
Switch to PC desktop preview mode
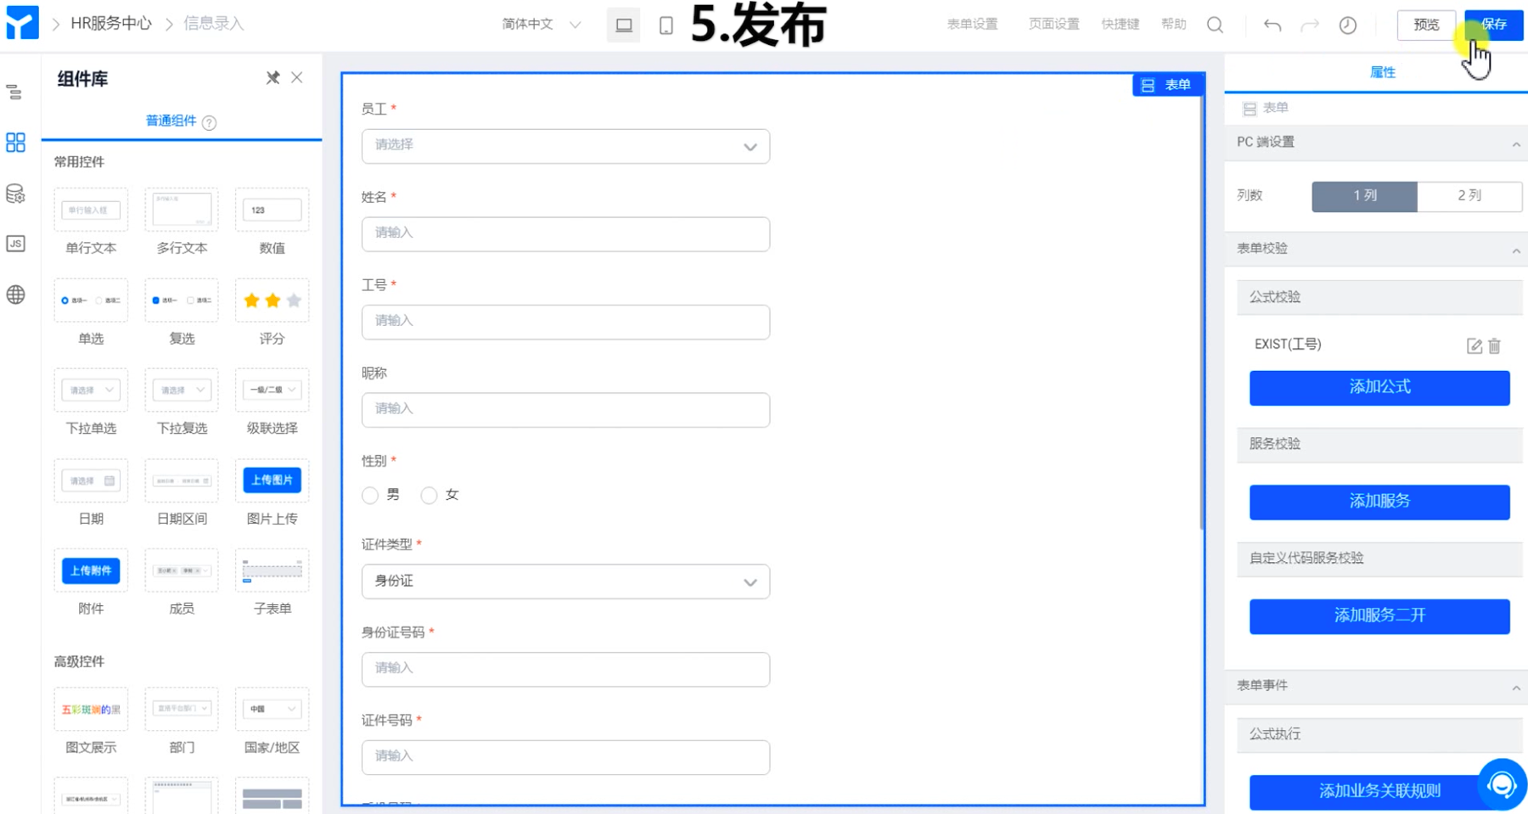624,25
